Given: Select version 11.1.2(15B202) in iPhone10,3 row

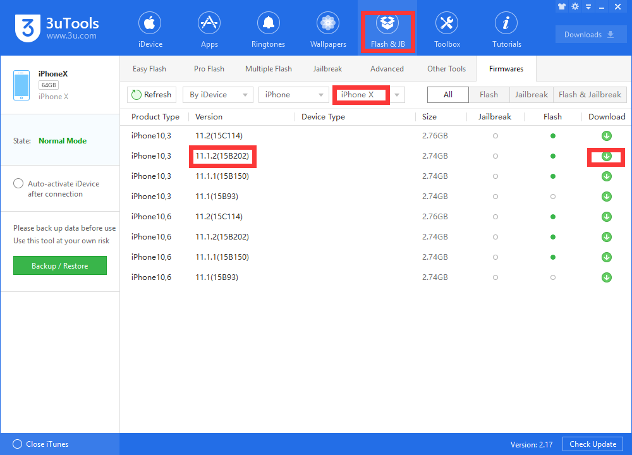Looking at the screenshot, I should [222, 156].
